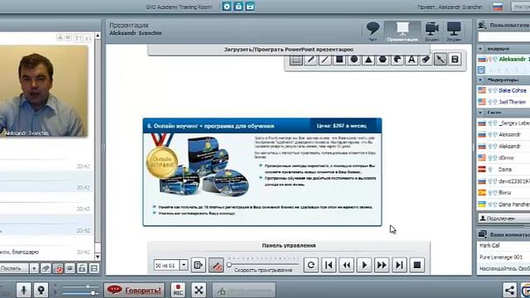Image resolution: width=530 pixels, height=298 pixels.
Task: Play the presentation
Action: tap(364, 265)
